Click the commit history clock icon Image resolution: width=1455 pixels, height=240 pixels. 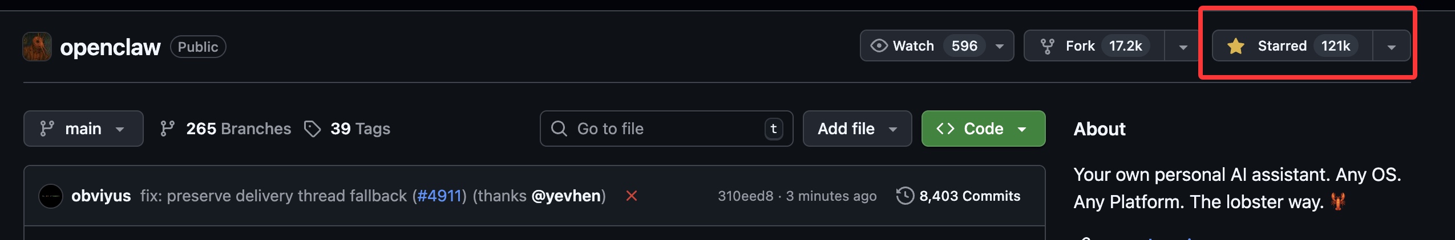point(905,196)
